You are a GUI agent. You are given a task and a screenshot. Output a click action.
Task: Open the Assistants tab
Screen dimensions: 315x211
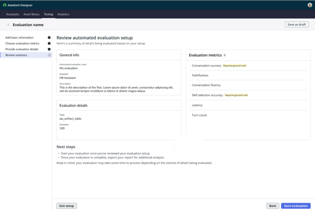coord(13,14)
